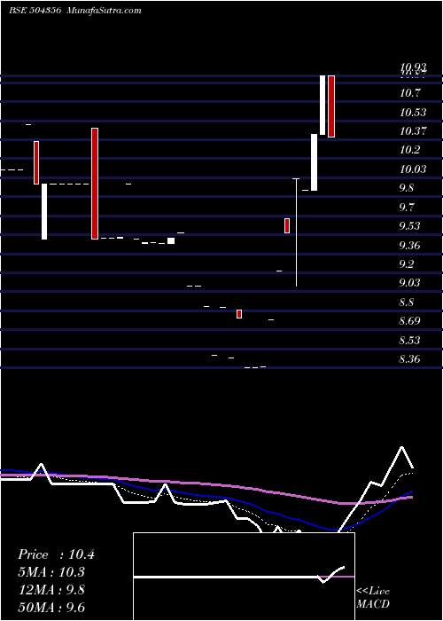The height and width of the screenshot is (621, 443).
Task: Click the 12MA : 9.8 readout
Action: click(51, 590)
